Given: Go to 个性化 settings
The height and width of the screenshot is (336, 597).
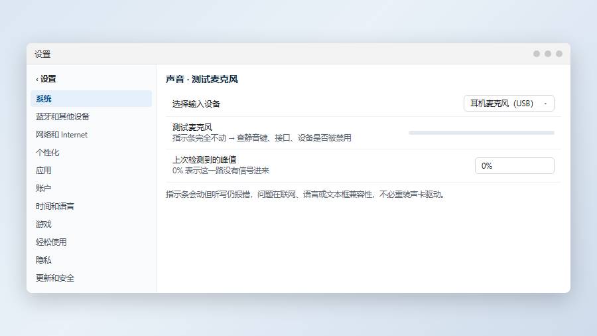Looking at the screenshot, I should pyautogui.click(x=91, y=152).
